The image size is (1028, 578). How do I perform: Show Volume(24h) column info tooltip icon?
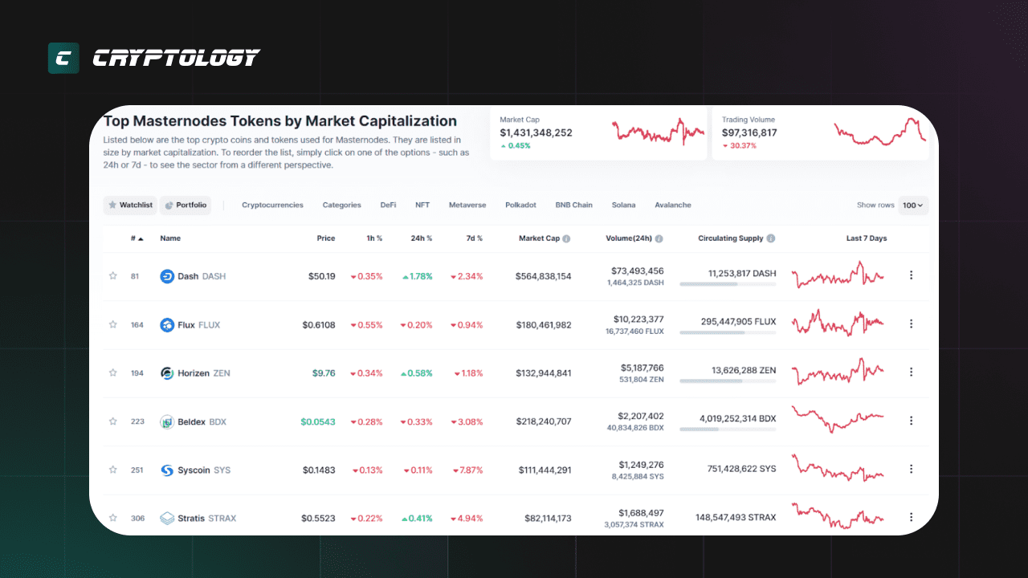click(659, 238)
